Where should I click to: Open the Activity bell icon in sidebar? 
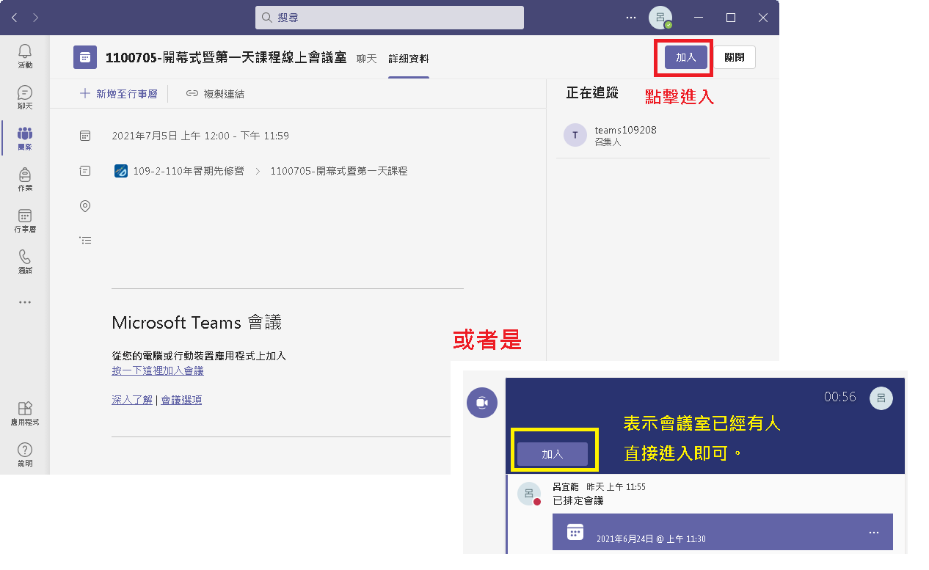25,55
